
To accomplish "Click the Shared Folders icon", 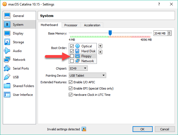I will pos(7,86).
